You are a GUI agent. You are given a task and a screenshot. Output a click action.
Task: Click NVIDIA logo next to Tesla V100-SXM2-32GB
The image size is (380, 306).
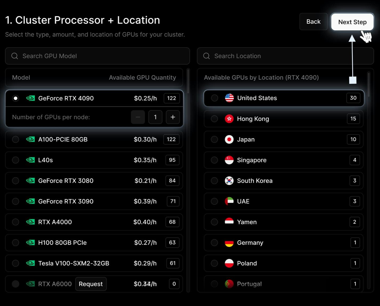coord(30,263)
